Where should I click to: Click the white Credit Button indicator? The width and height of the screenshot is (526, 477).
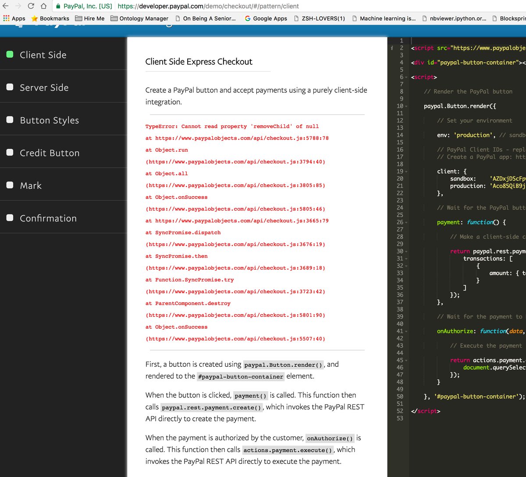click(10, 152)
